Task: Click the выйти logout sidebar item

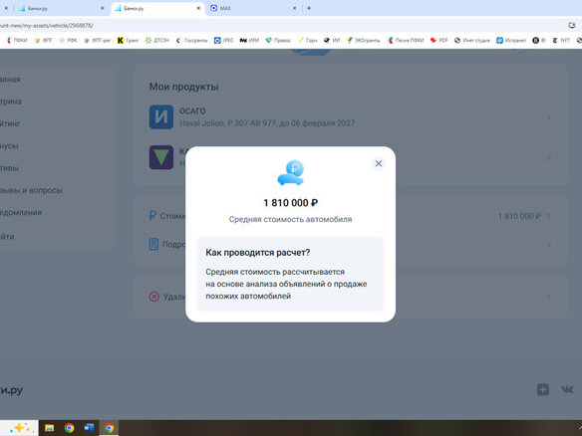Action: click(7, 236)
